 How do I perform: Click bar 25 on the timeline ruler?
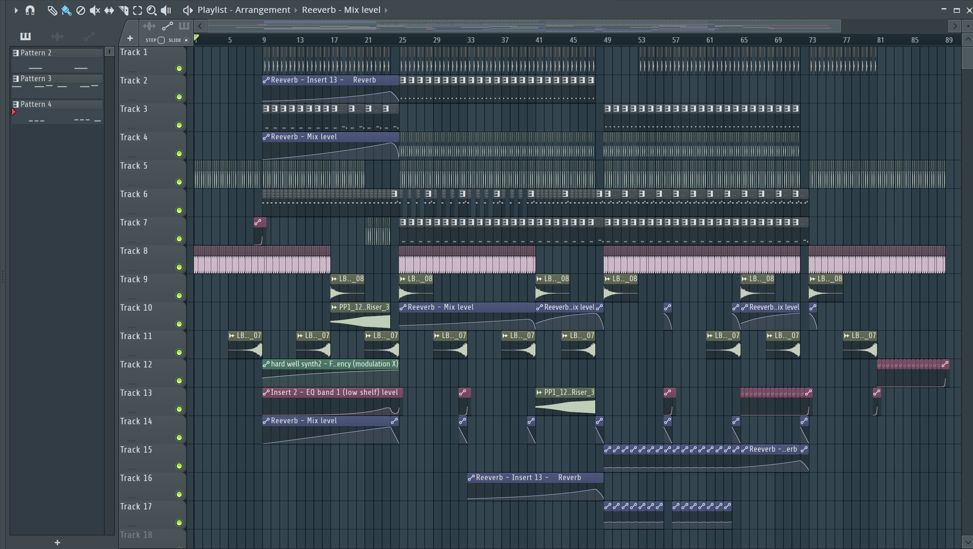click(x=403, y=40)
